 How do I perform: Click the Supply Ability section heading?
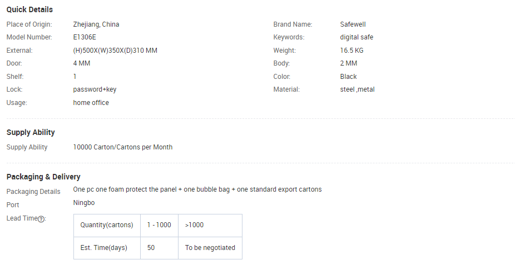tap(31, 132)
